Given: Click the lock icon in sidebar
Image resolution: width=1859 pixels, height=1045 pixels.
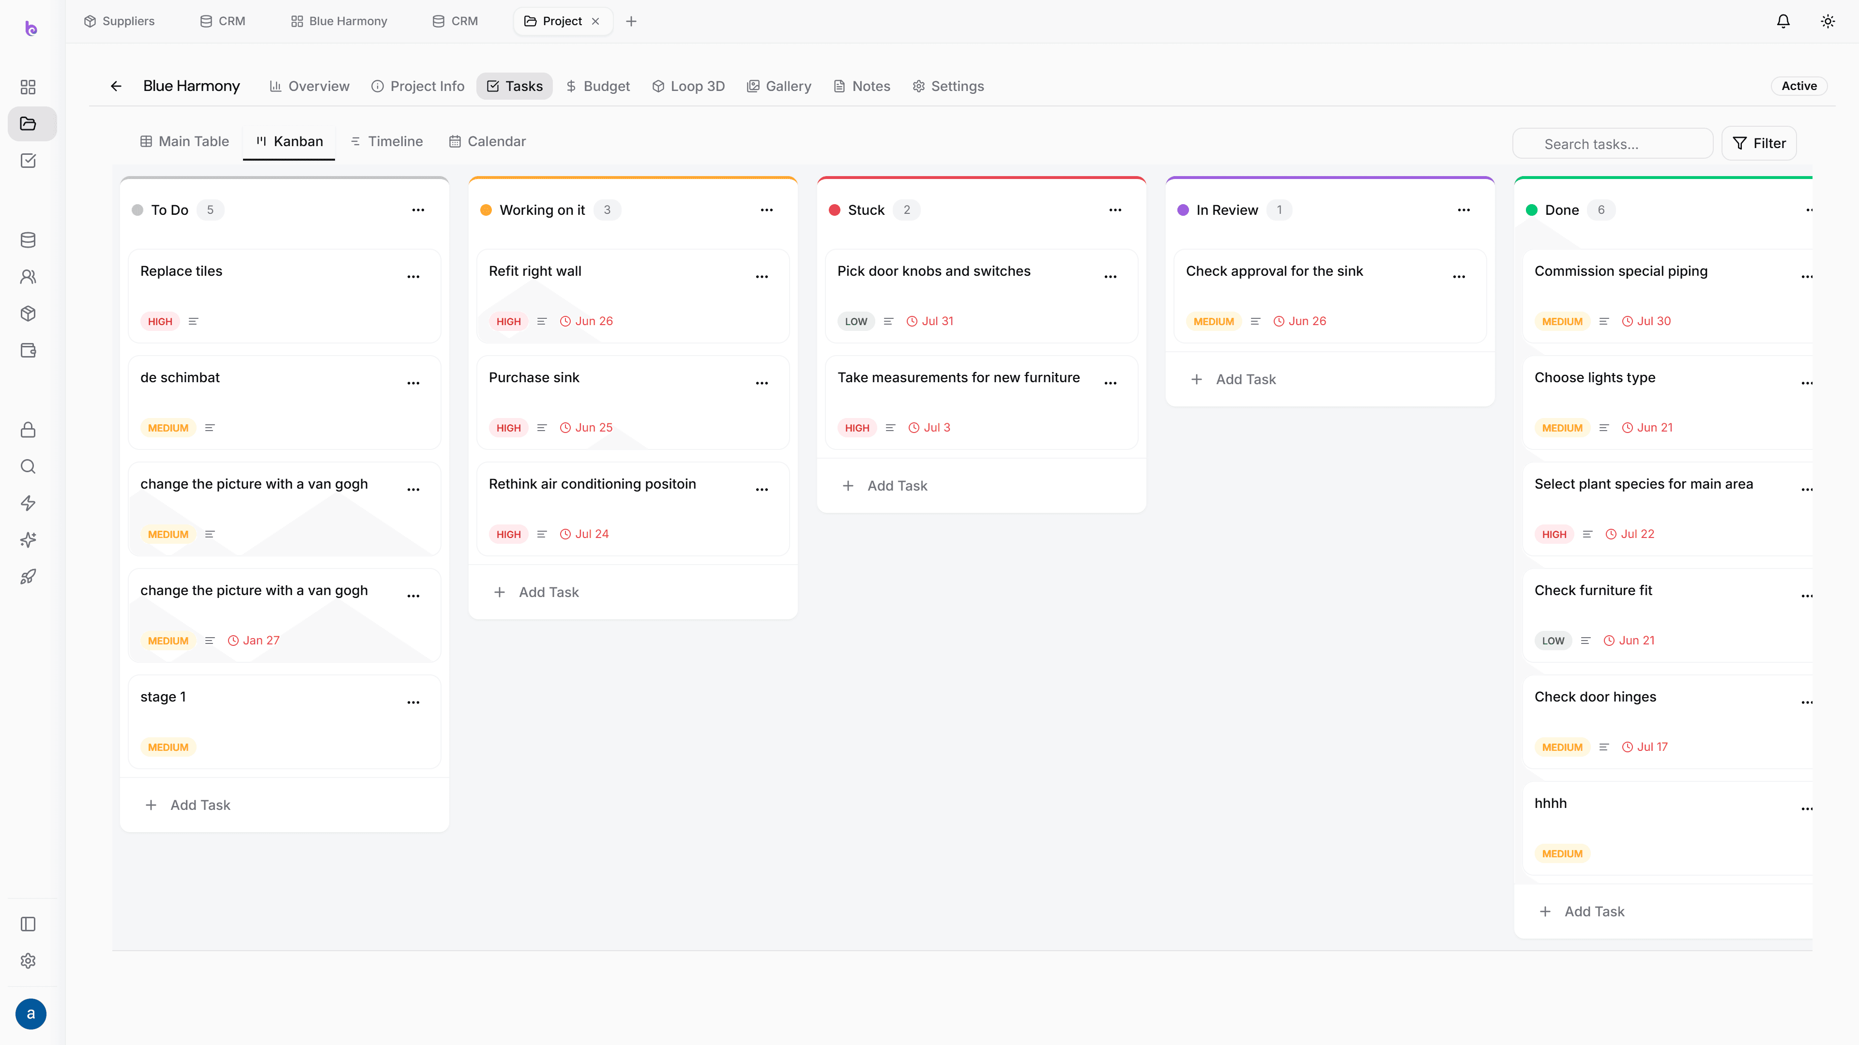Looking at the screenshot, I should pos(28,430).
